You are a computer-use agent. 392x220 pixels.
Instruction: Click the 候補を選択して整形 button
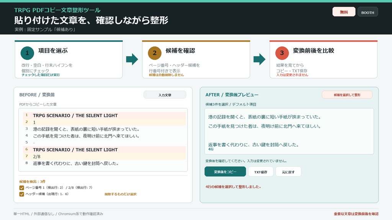click(347, 95)
